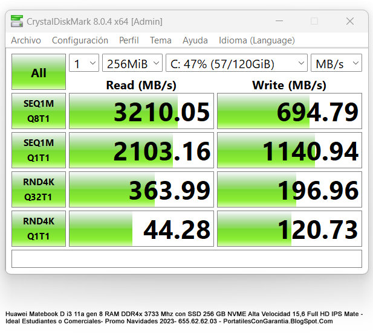Expand the C: 47% drive selection dropdown
Screen dimensions: 373x333
[x=236, y=63]
